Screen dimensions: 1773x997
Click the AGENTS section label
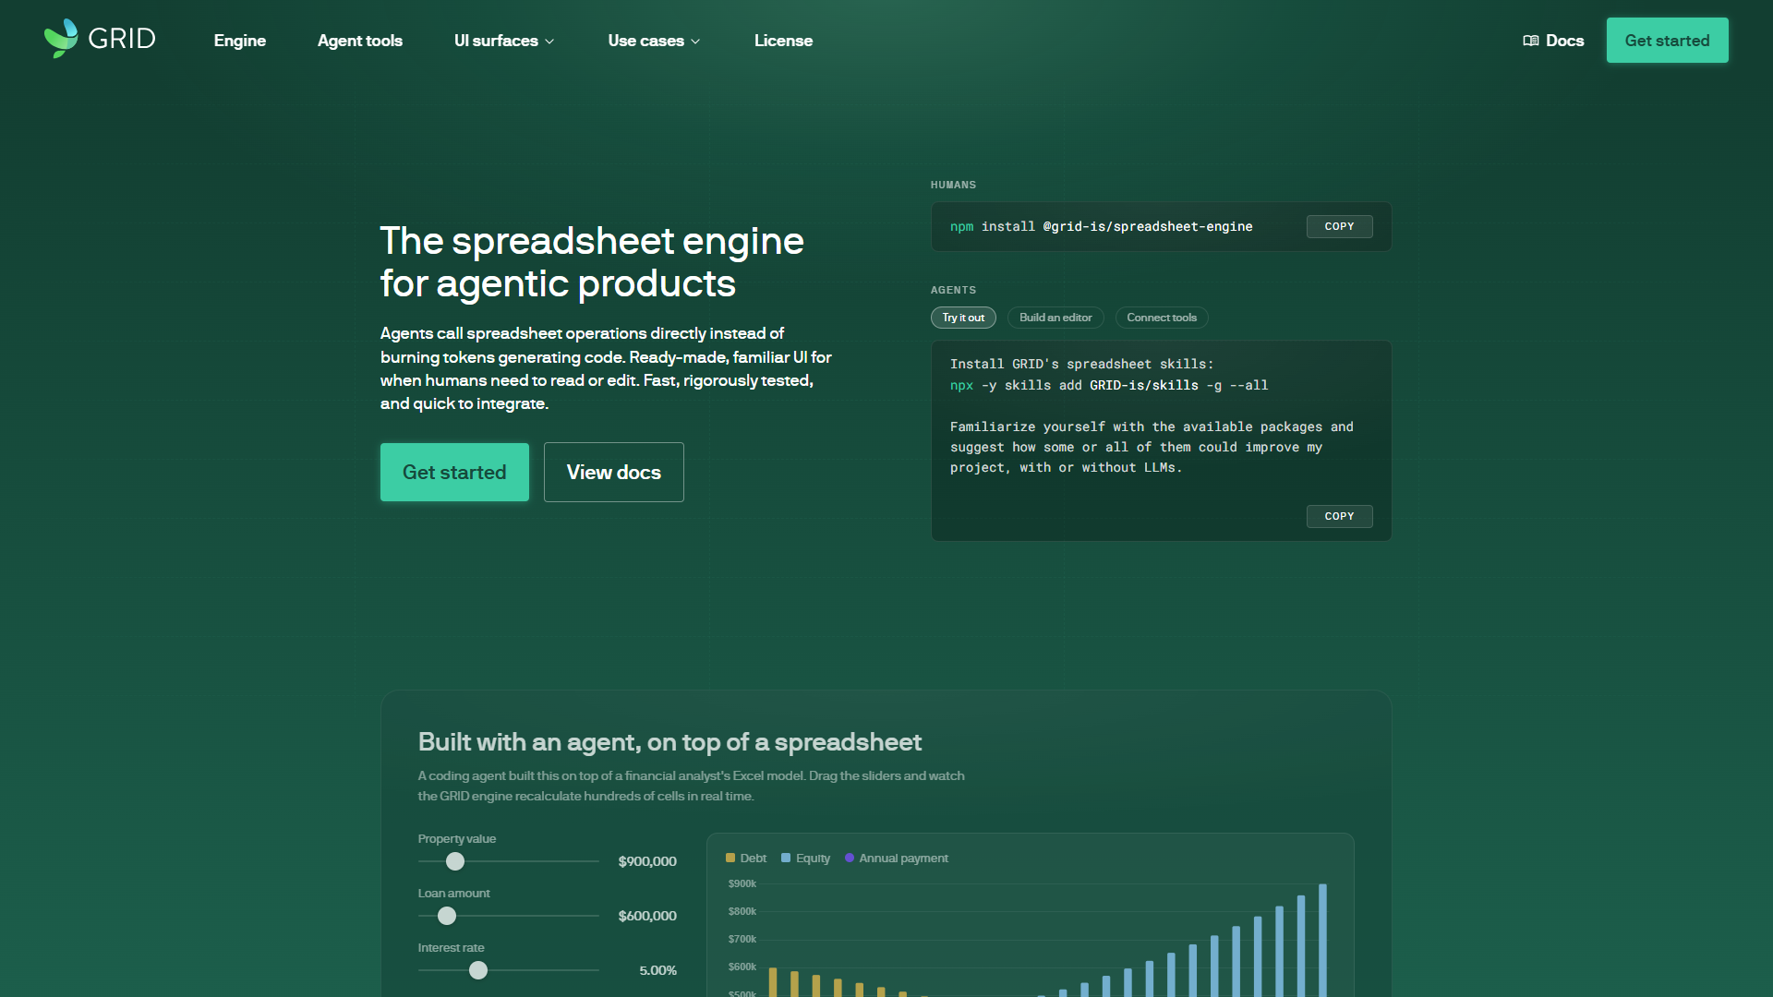953,290
